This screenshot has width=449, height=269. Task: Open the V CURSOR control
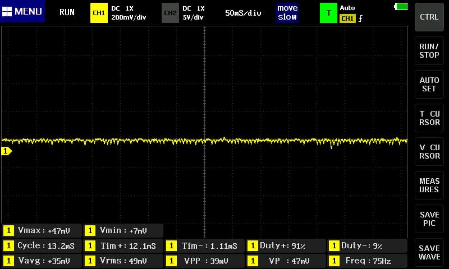(429, 152)
